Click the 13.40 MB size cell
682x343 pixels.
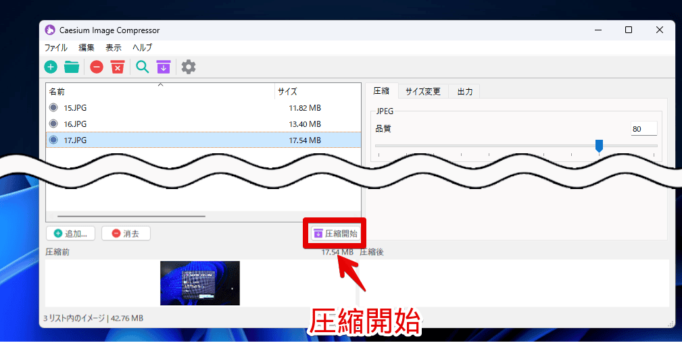[x=305, y=124]
